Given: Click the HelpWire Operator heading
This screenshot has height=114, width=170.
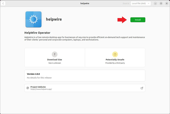Looking at the screenshot, I should coord(37,33).
